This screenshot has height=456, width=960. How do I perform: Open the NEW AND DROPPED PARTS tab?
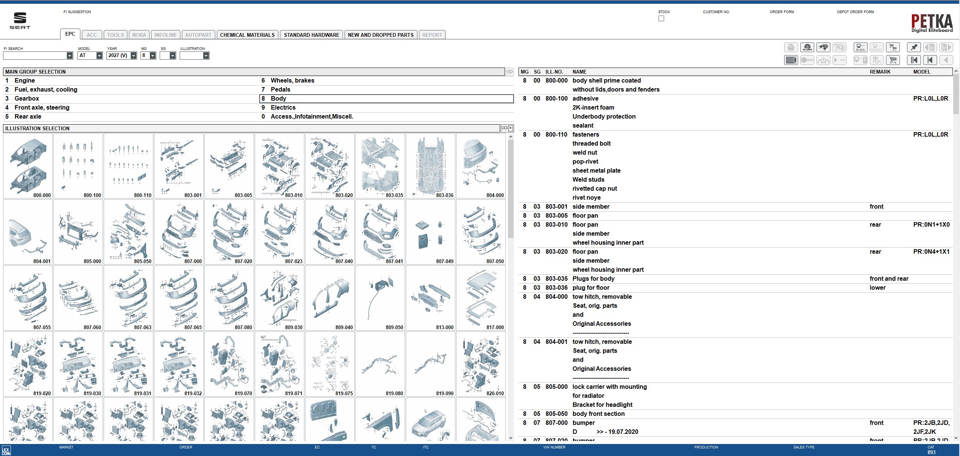pyautogui.click(x=380, y=35)
